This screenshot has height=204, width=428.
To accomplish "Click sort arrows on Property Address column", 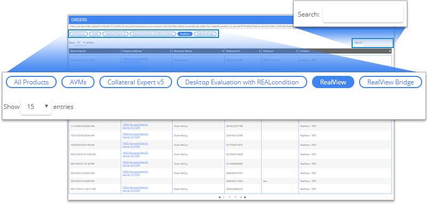I will coord(170,51).
